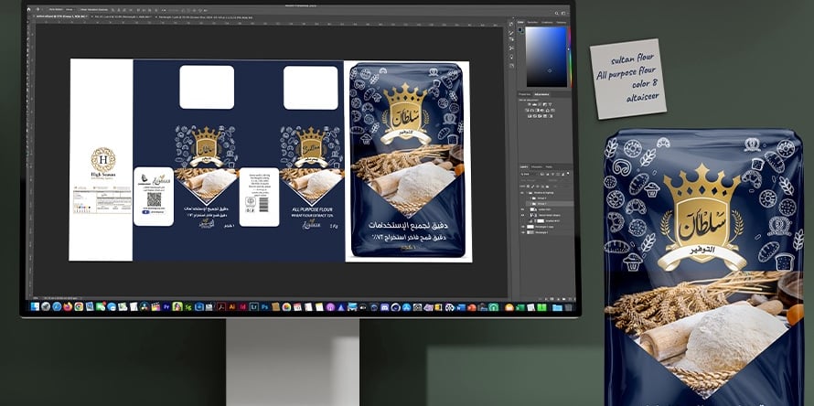Open Premiere Pro from the Dock
The image size is (814, 406).
pyautogui.click(x=166, y=307)
